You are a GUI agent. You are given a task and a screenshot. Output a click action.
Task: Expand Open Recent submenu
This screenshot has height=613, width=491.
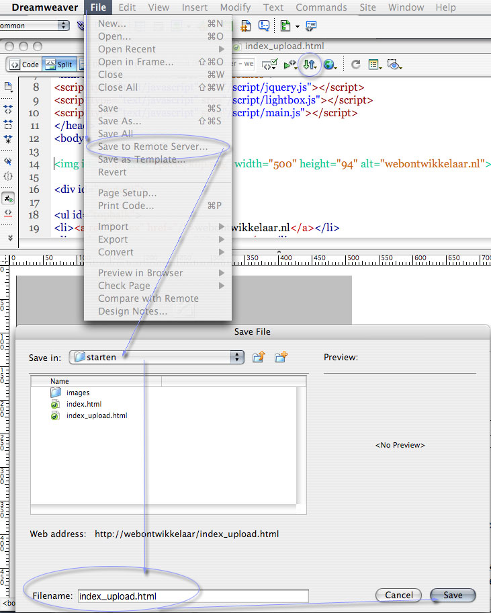(x=158, y=49)
